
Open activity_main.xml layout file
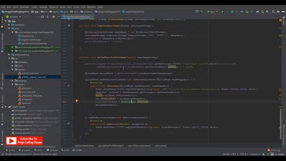30,73
